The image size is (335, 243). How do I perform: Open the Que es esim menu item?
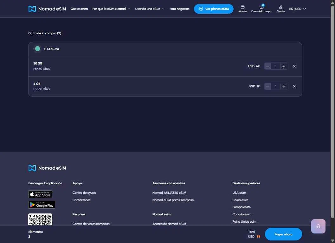(x=79, y=9)
